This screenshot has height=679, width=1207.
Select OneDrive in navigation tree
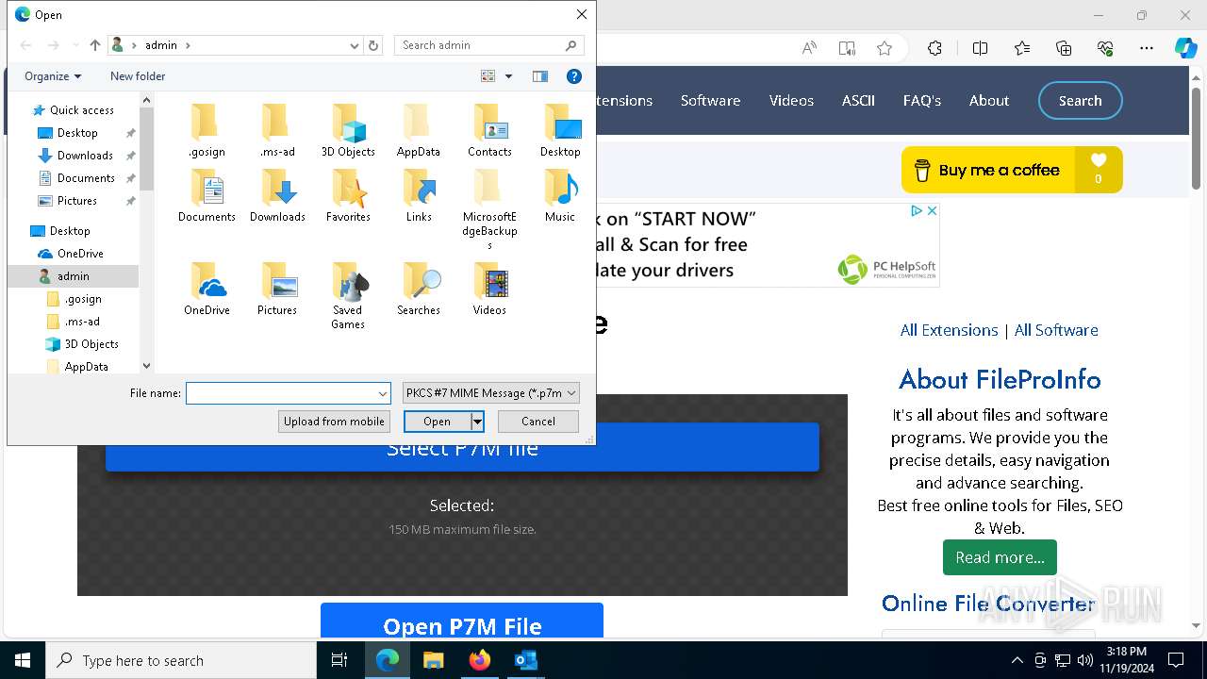(80, 254)
